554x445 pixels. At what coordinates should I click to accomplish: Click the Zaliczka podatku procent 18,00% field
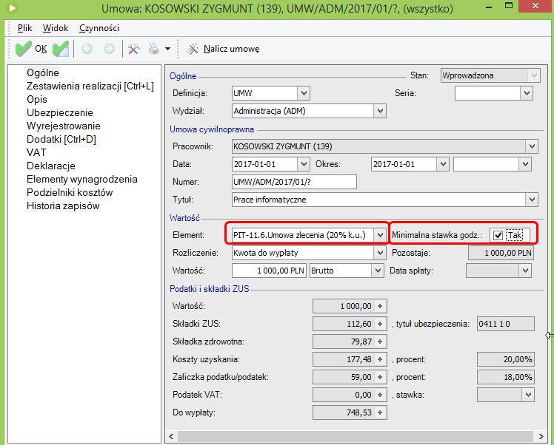[506, 377]
